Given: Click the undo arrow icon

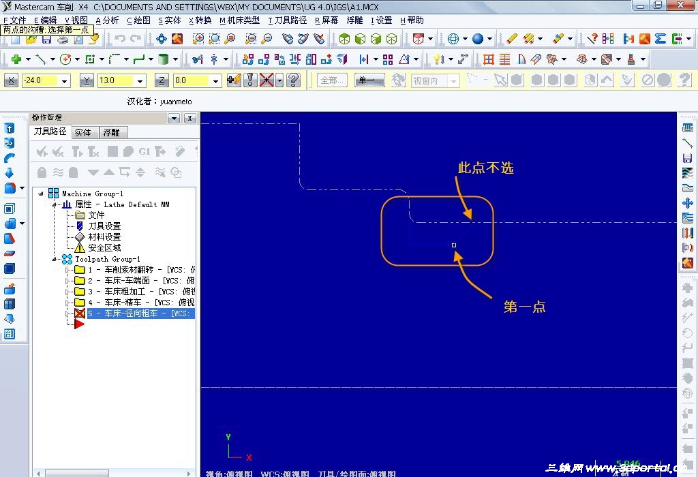Looking at the screenshot, I should tap(120, 39).
